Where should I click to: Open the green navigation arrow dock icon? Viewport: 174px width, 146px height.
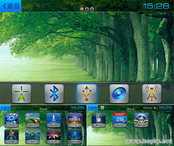pyautogui.click(x=21, y=94)
